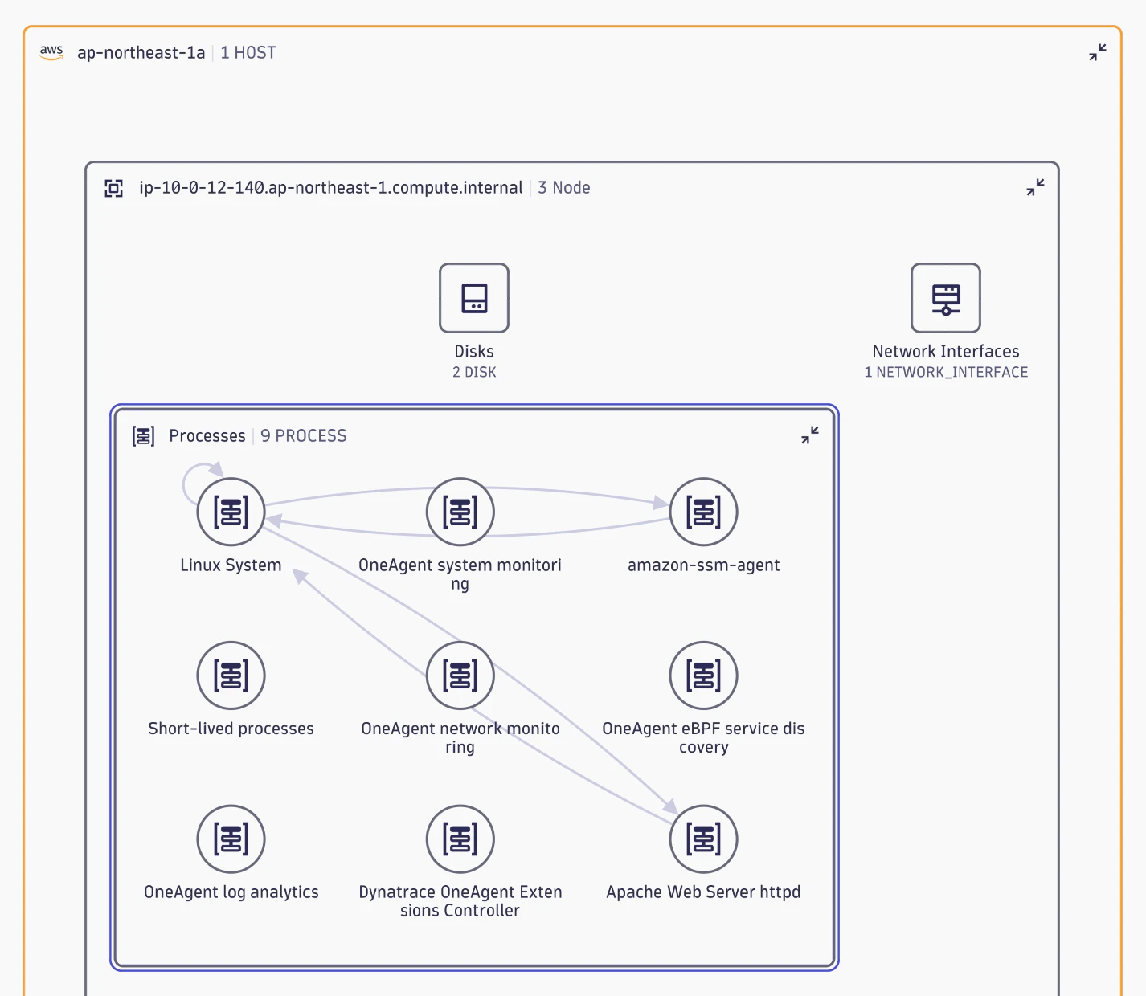The image size is (1146, 996).
Task: Click the Processes group title
Action: 207,436
